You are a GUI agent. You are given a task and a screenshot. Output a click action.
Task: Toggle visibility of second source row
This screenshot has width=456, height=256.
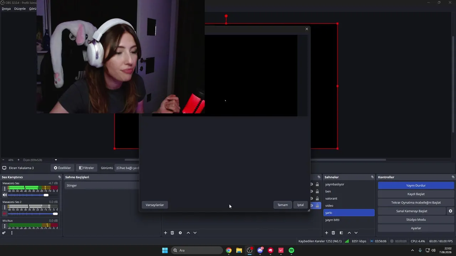pyautogui.click(x=312, y=191)
